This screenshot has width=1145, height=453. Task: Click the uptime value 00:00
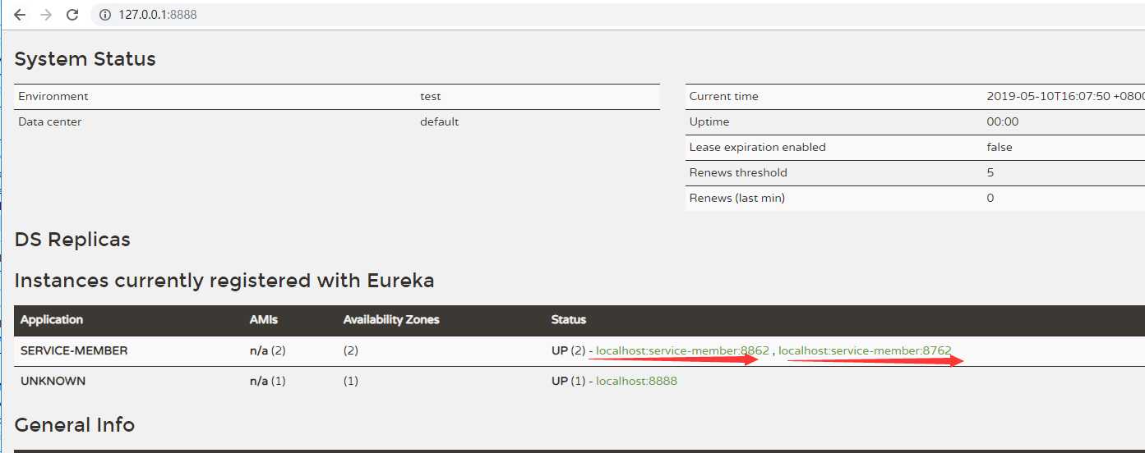(1003, 121)
